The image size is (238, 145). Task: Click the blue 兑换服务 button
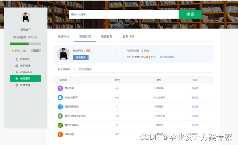click(x=81, y=58)
